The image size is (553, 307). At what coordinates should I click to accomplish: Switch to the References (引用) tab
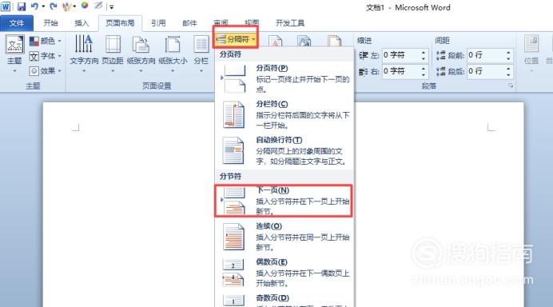click(158, 23)
